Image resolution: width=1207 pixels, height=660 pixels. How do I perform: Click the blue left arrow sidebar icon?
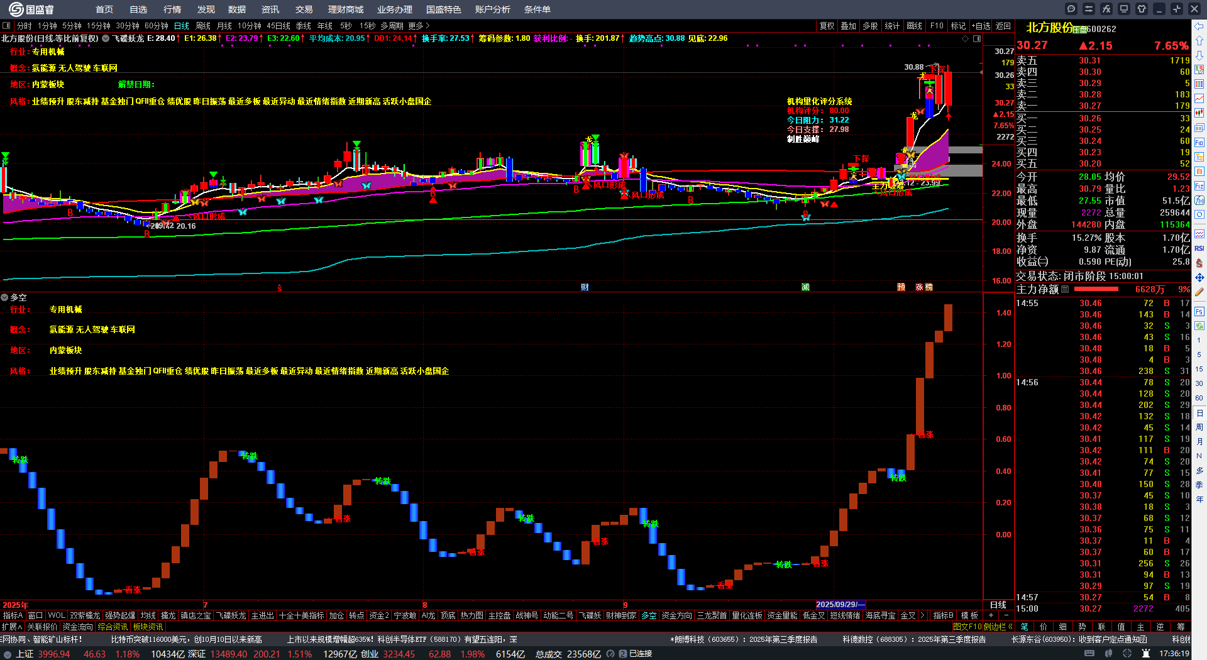tap(1199, 26)
